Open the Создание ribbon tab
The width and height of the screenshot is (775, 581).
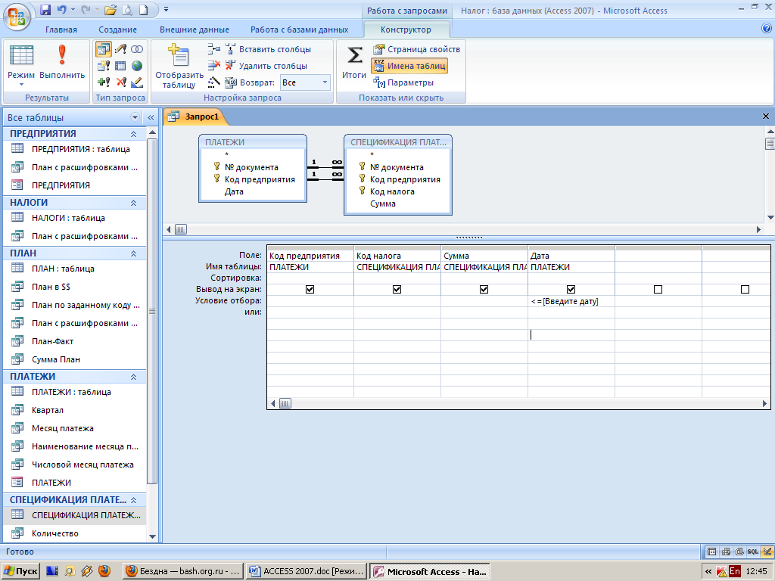(117, 30)
